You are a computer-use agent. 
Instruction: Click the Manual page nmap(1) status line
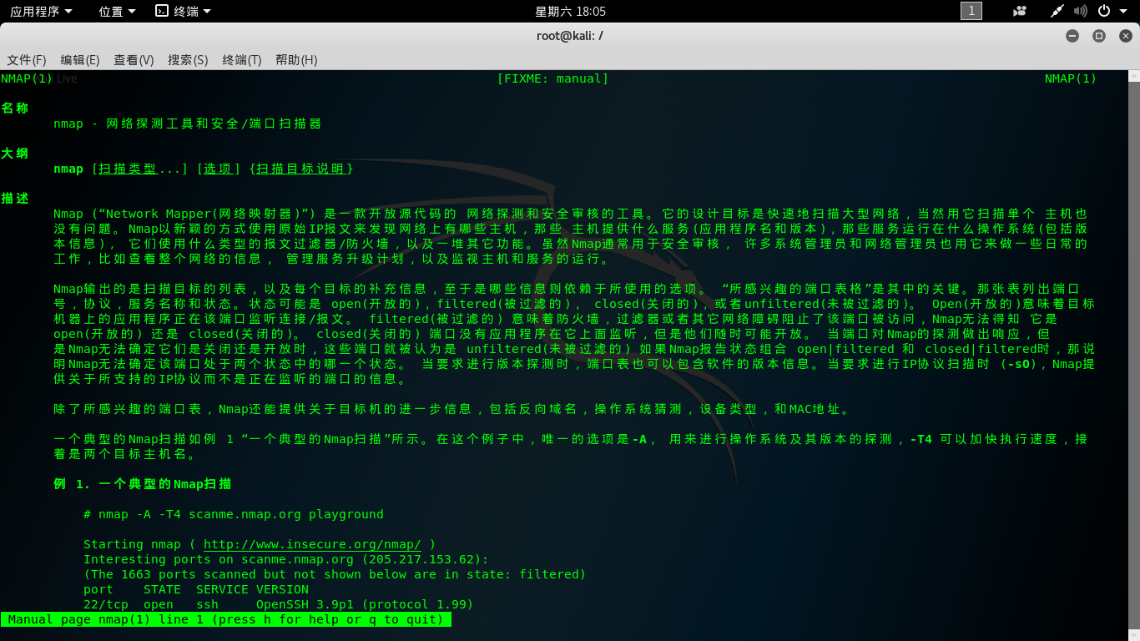(x=226, y=619)
